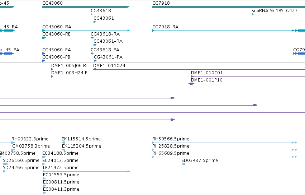The image size is (305, 195).
Task: Select the CG7918-RA transcript label
Action: (x=165, y=27)
